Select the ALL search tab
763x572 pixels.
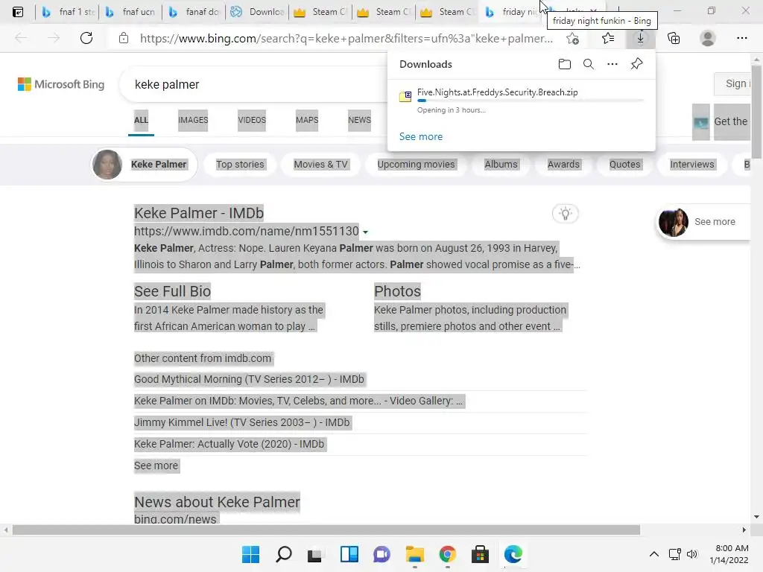click(x=141, y=120)
